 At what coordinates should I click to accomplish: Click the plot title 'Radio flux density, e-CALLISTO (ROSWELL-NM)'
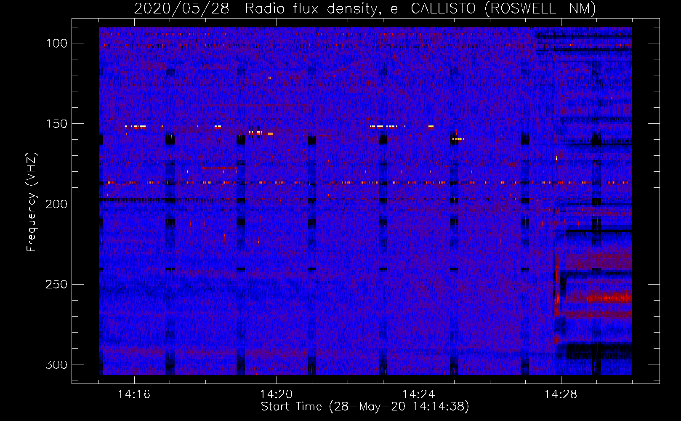coord(420,8)
